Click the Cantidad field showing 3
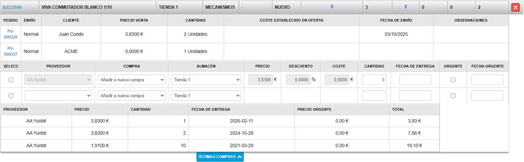Image resolution: width=524 pixels, height=162 pixels. click(x=374, y=80)
